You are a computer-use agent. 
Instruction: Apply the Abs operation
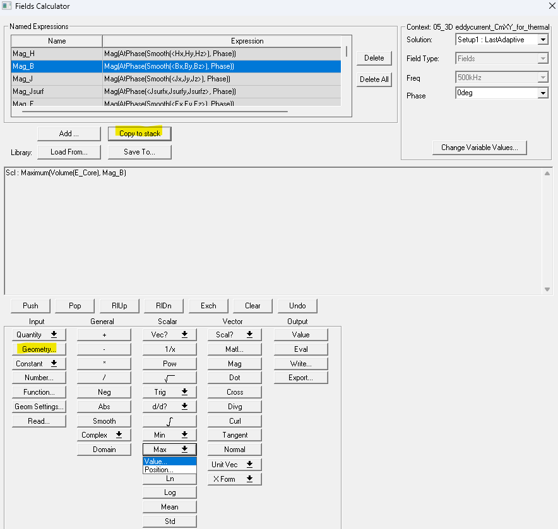coord(104,406)
